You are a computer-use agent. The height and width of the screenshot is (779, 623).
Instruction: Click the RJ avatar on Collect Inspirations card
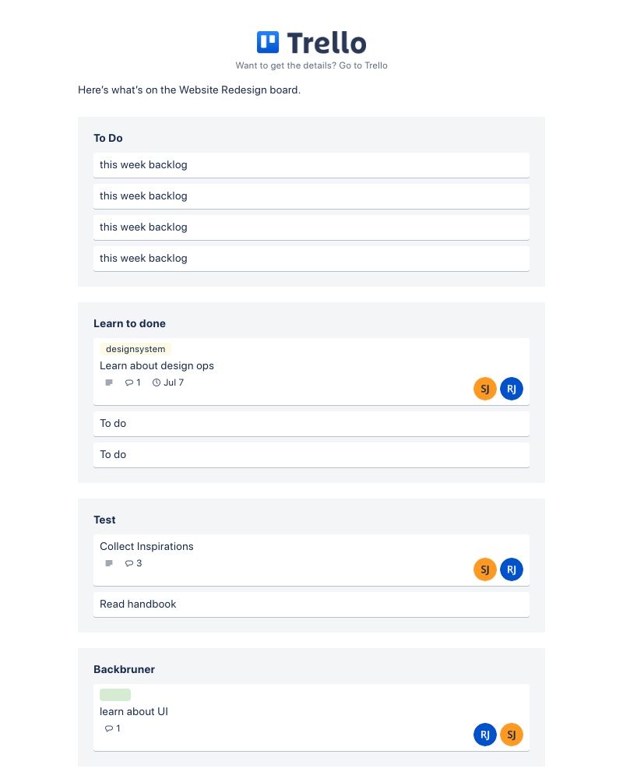pos(512,569)
